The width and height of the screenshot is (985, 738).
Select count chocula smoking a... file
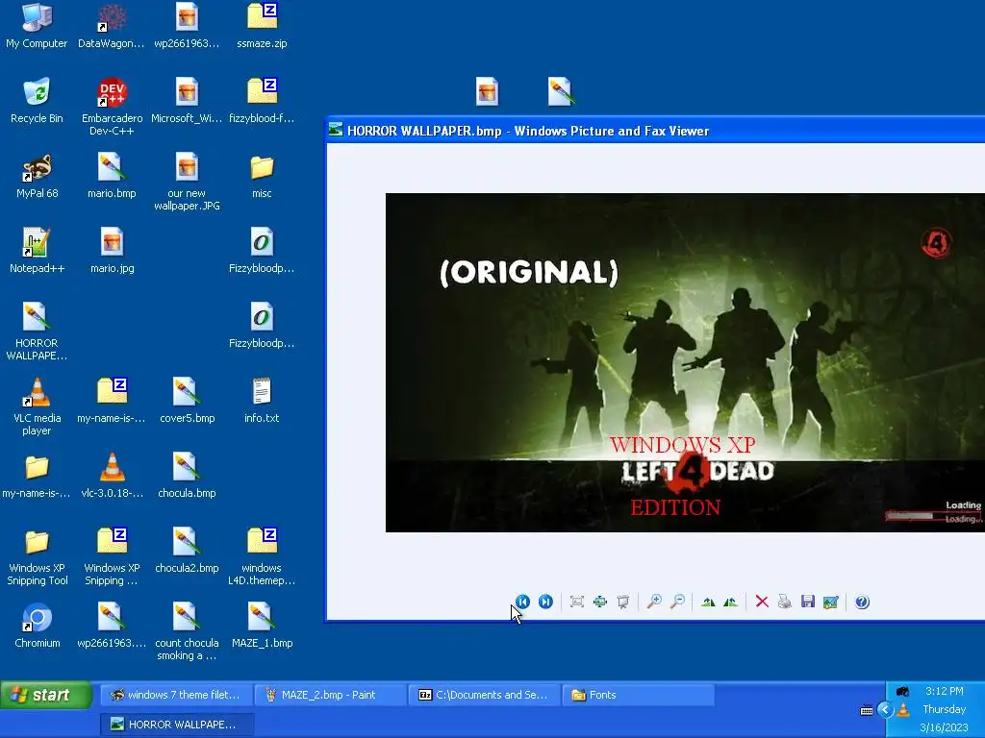(x=187, y=631)
